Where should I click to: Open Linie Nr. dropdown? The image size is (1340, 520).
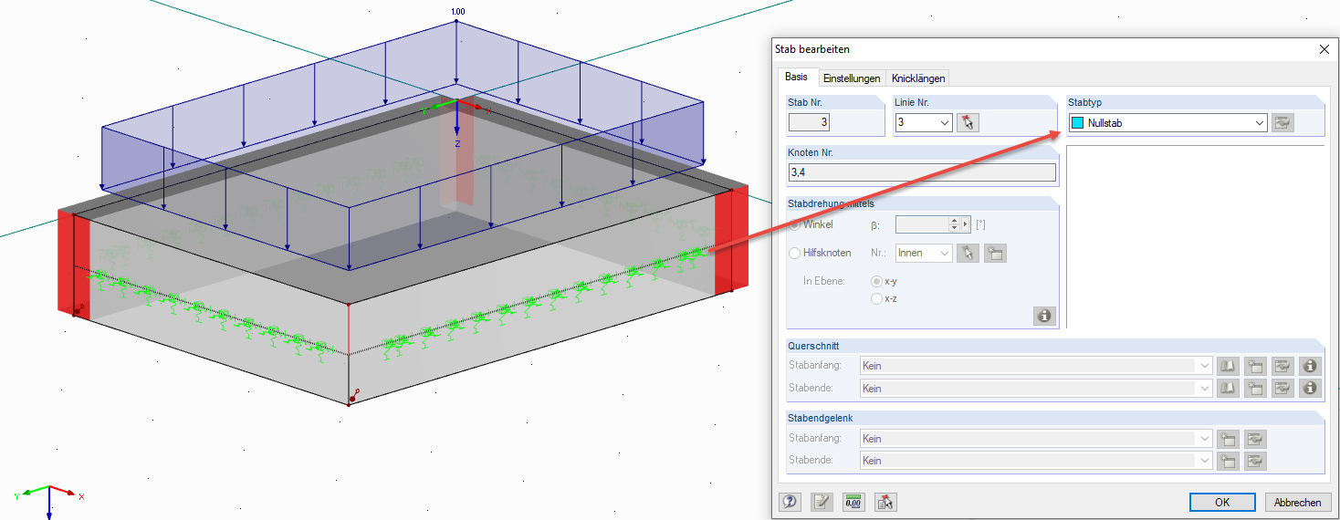944,122
